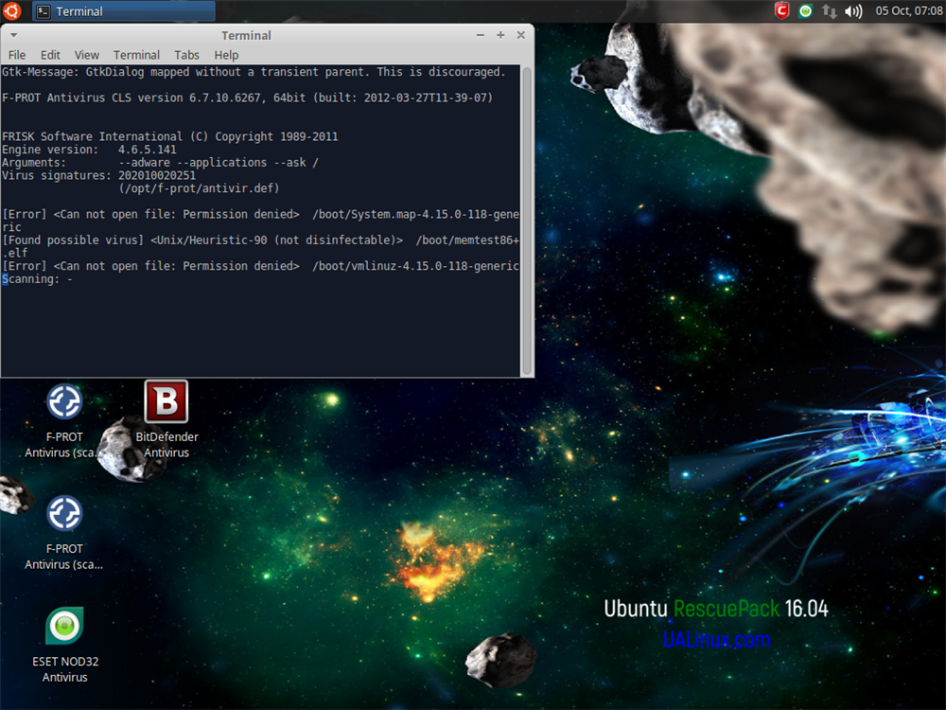Open the Terminal menu
The image size is (946, 710).
pyautogui.click(x=136, y=55)
